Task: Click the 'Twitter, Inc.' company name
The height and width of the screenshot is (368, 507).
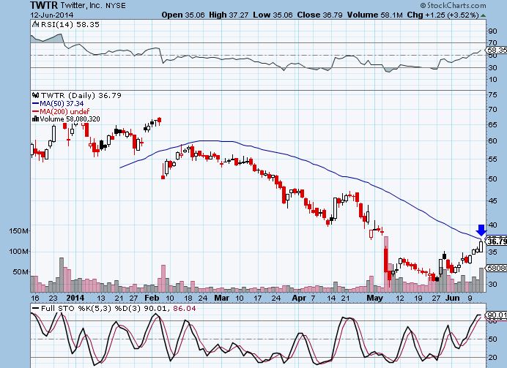Action: pyautogui.click(x=81, y=6)
